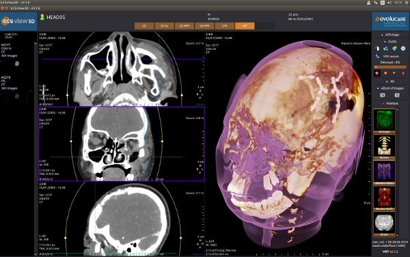Click the red X to remove cutting
The image size is (410, 257).
click(x=403, y=73)
